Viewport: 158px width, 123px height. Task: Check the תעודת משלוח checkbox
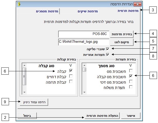tap(131, 87)
